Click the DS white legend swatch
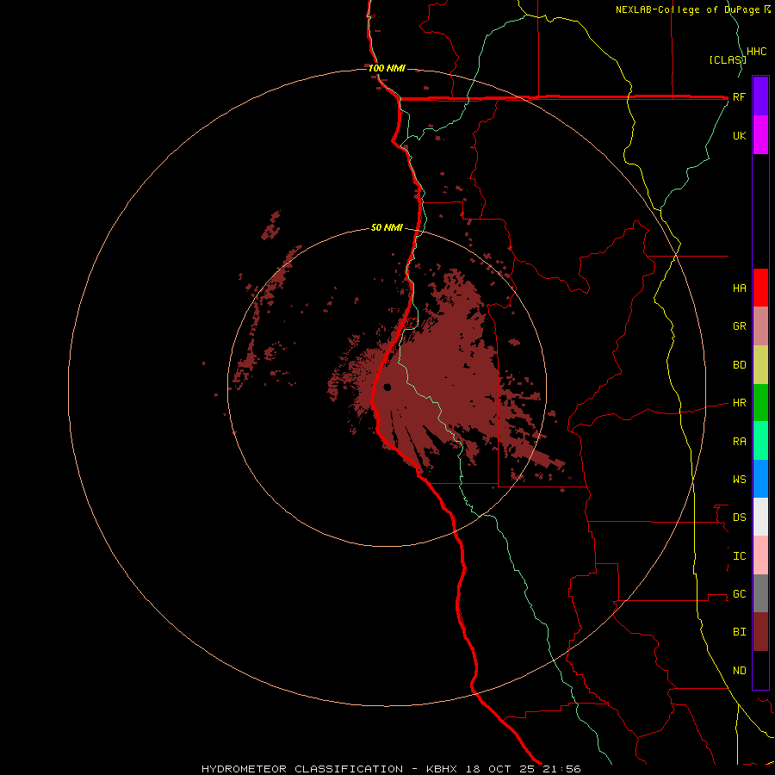This screenshot has height=775, width=775. [x=760, y=517]
